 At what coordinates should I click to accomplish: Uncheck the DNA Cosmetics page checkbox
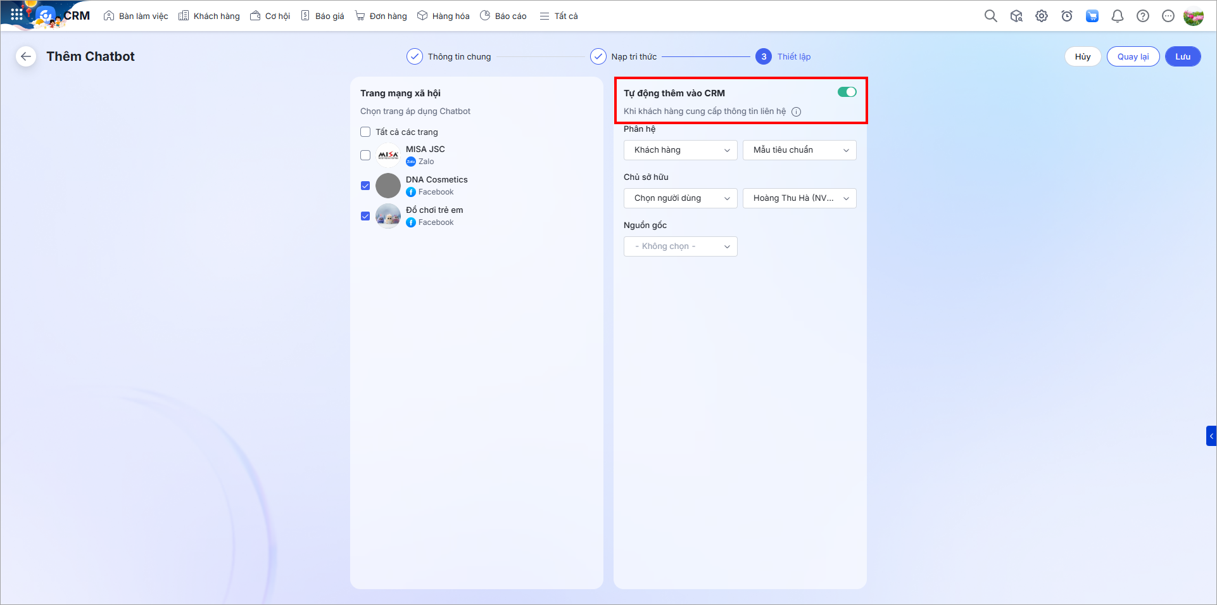(x=365, y=186)
